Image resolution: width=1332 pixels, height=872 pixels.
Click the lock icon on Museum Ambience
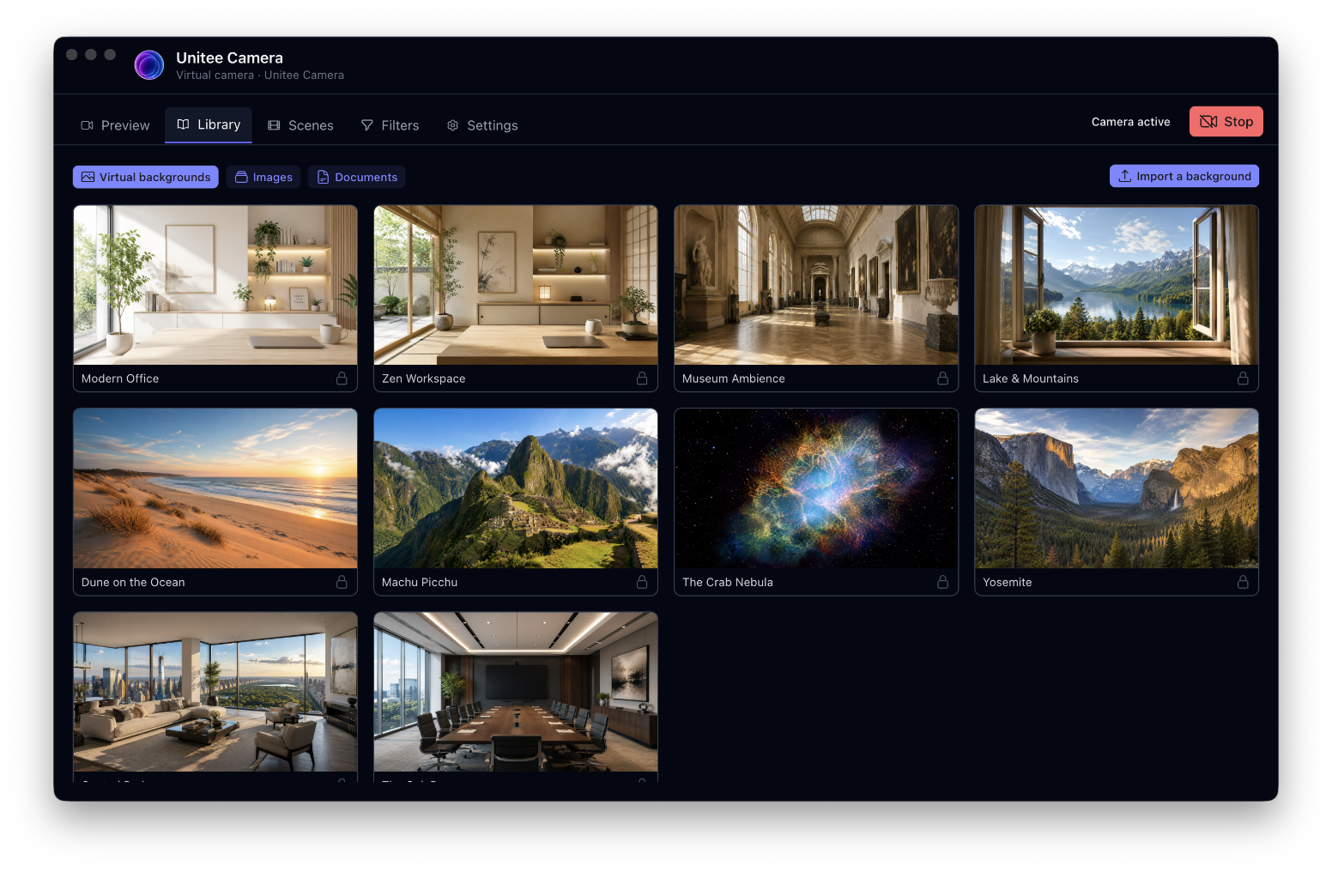[x=942, y=378]
